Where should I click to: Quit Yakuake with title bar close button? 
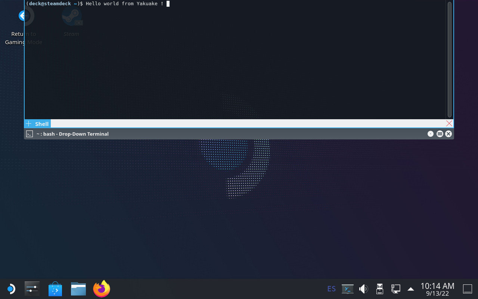coord(448,134)
